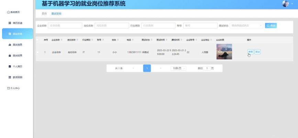The image size is (298, 138).
Task: Expand the arrow next to the avatar
Action: coord(292,4)
